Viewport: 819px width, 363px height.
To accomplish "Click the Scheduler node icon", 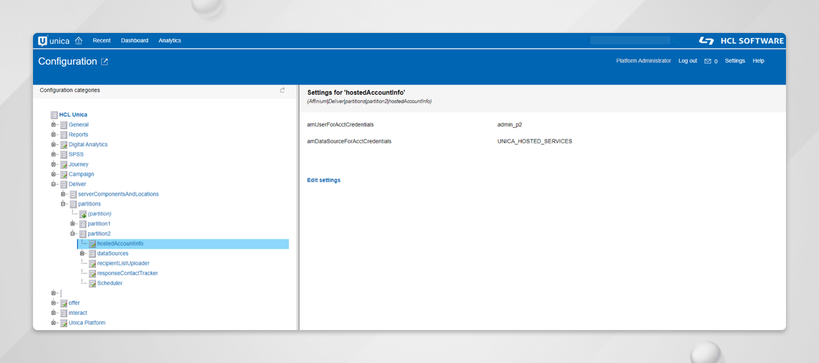I will 92,283.
